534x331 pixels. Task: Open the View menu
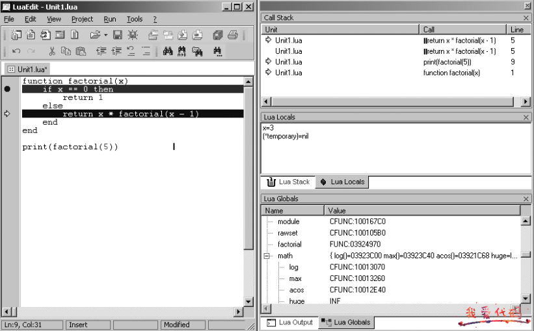54,19
